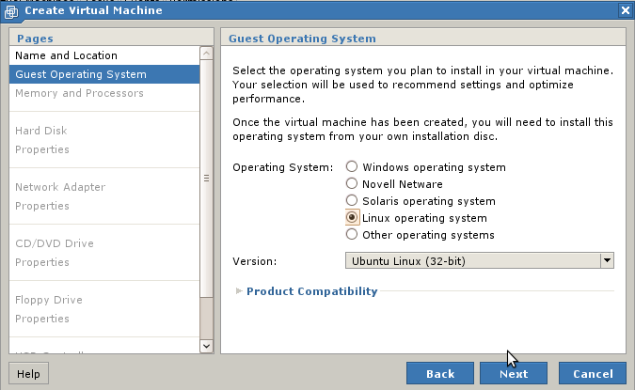Viewport: 635px width, 390px height.
Task: Close the Create Virtual Machine dialog
Action: click(x=625, y=10)
